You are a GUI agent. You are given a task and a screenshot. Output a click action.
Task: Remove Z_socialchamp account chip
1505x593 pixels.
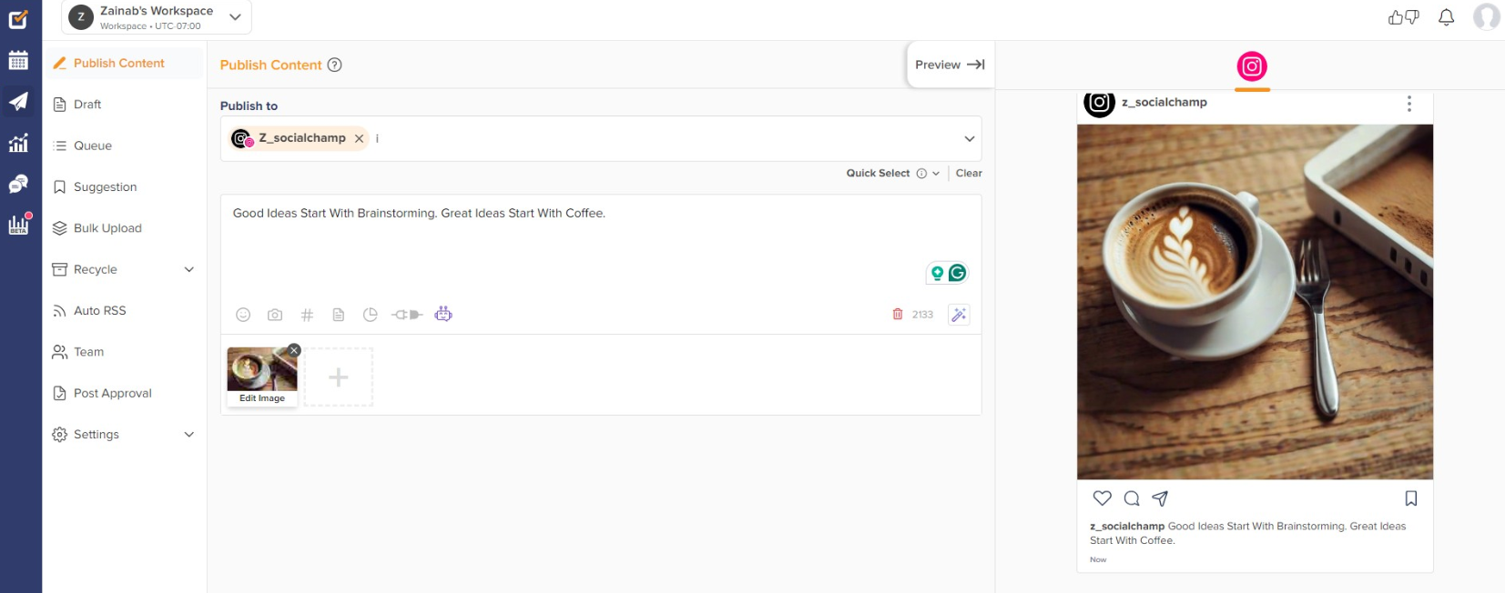[x=360, y=138]
